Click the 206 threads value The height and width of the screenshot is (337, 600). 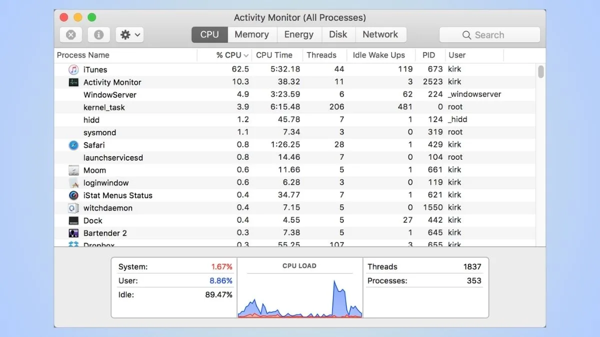337,107
